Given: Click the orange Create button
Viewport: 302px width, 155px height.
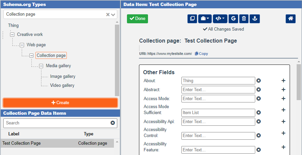Looking at the screenshot, I should [60, 103].
